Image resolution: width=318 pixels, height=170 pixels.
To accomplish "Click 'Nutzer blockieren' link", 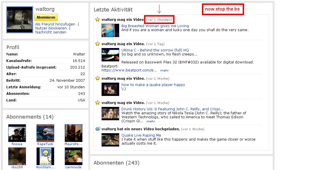I will pyautogui.click(x=51, y=28).
